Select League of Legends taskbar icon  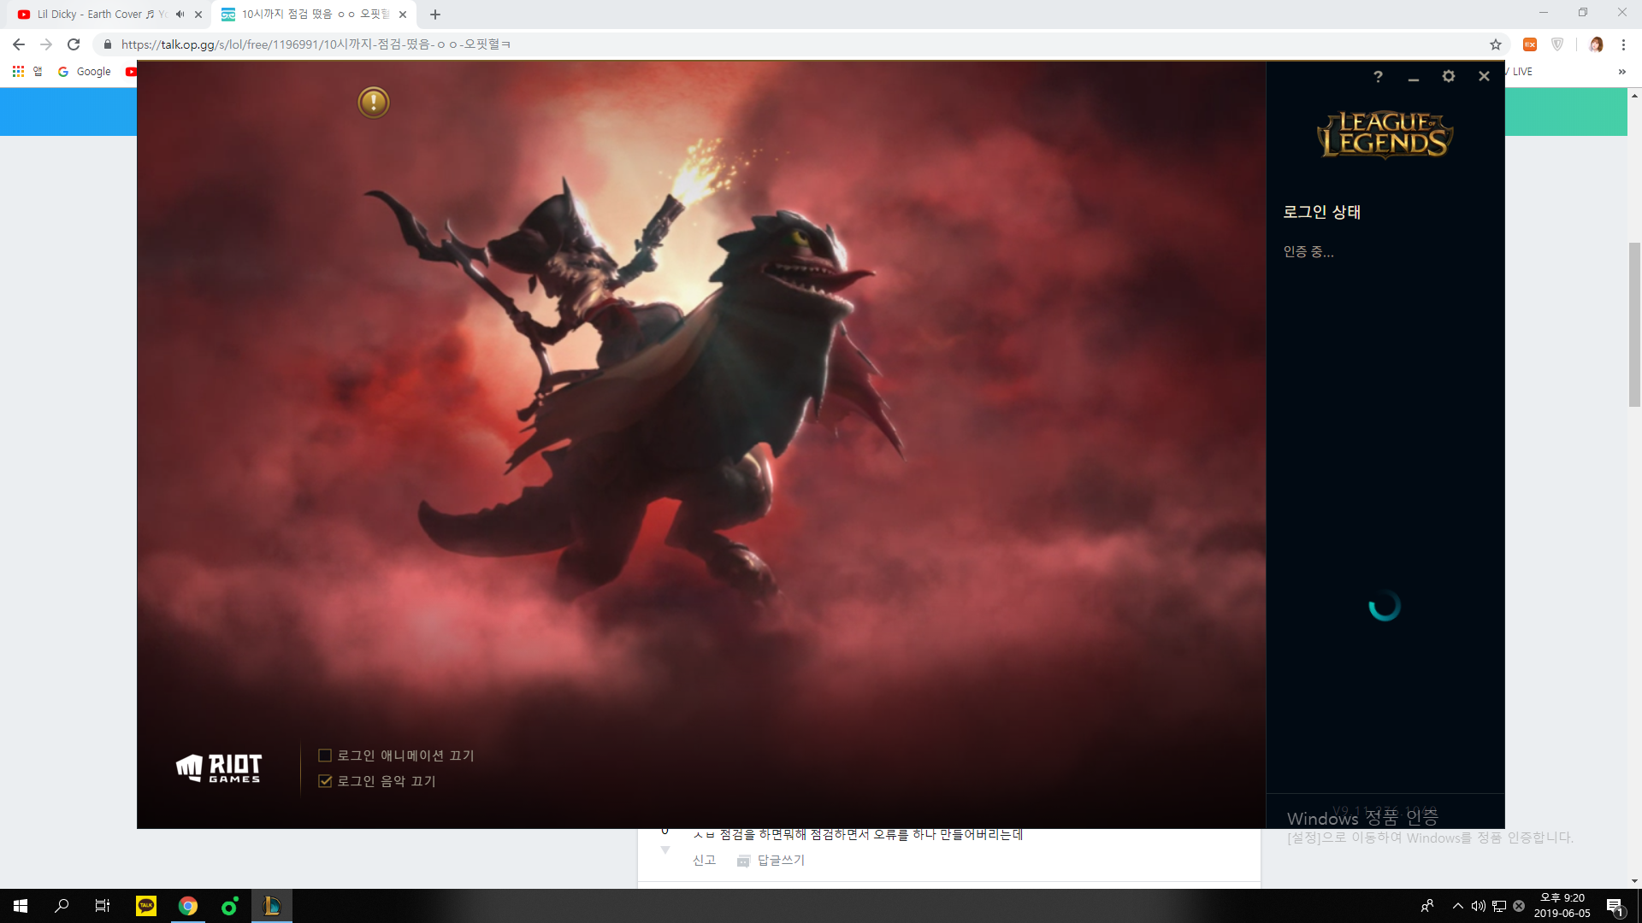(272, 906)
